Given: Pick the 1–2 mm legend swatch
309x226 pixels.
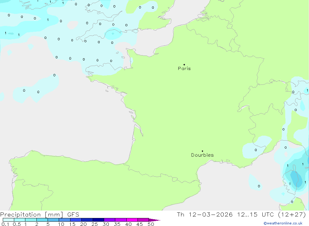Looking at the screenshot, I should [x=31, y=220].
